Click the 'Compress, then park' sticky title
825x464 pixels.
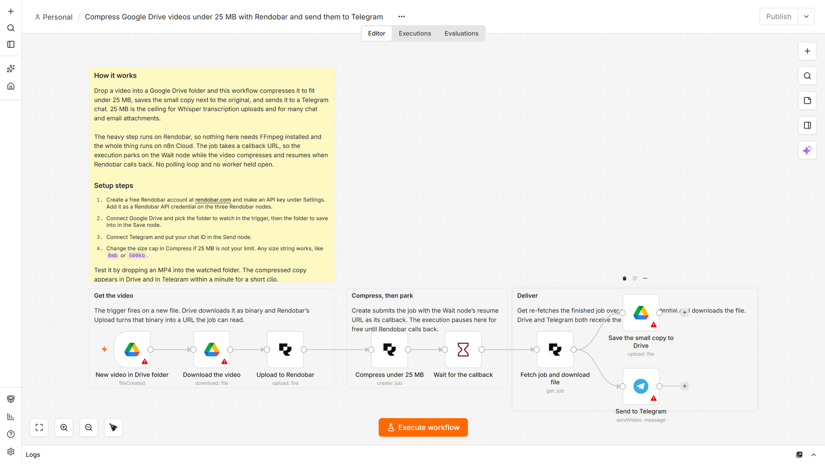coord(382,296)
